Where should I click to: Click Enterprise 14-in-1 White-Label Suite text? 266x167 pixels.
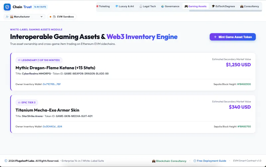83,161
